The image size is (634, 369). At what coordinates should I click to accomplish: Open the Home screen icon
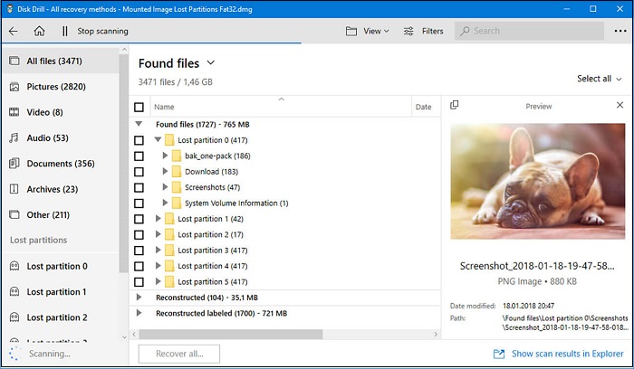(39, 31)
